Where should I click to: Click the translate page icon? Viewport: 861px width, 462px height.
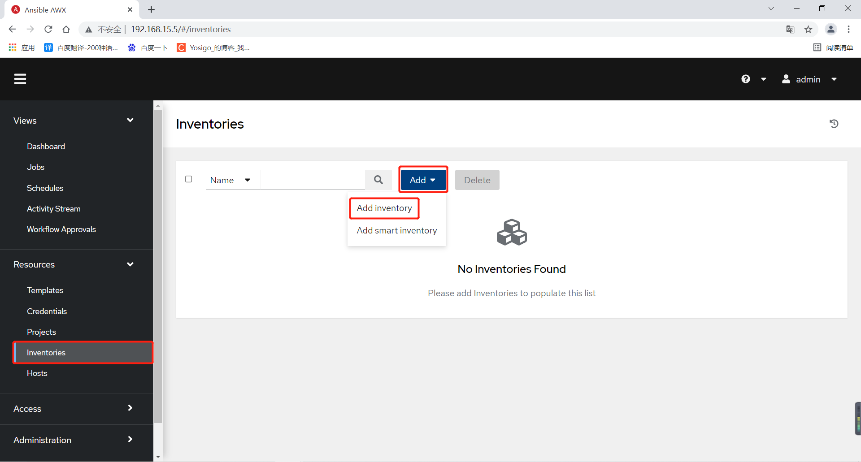click(790, 29)
